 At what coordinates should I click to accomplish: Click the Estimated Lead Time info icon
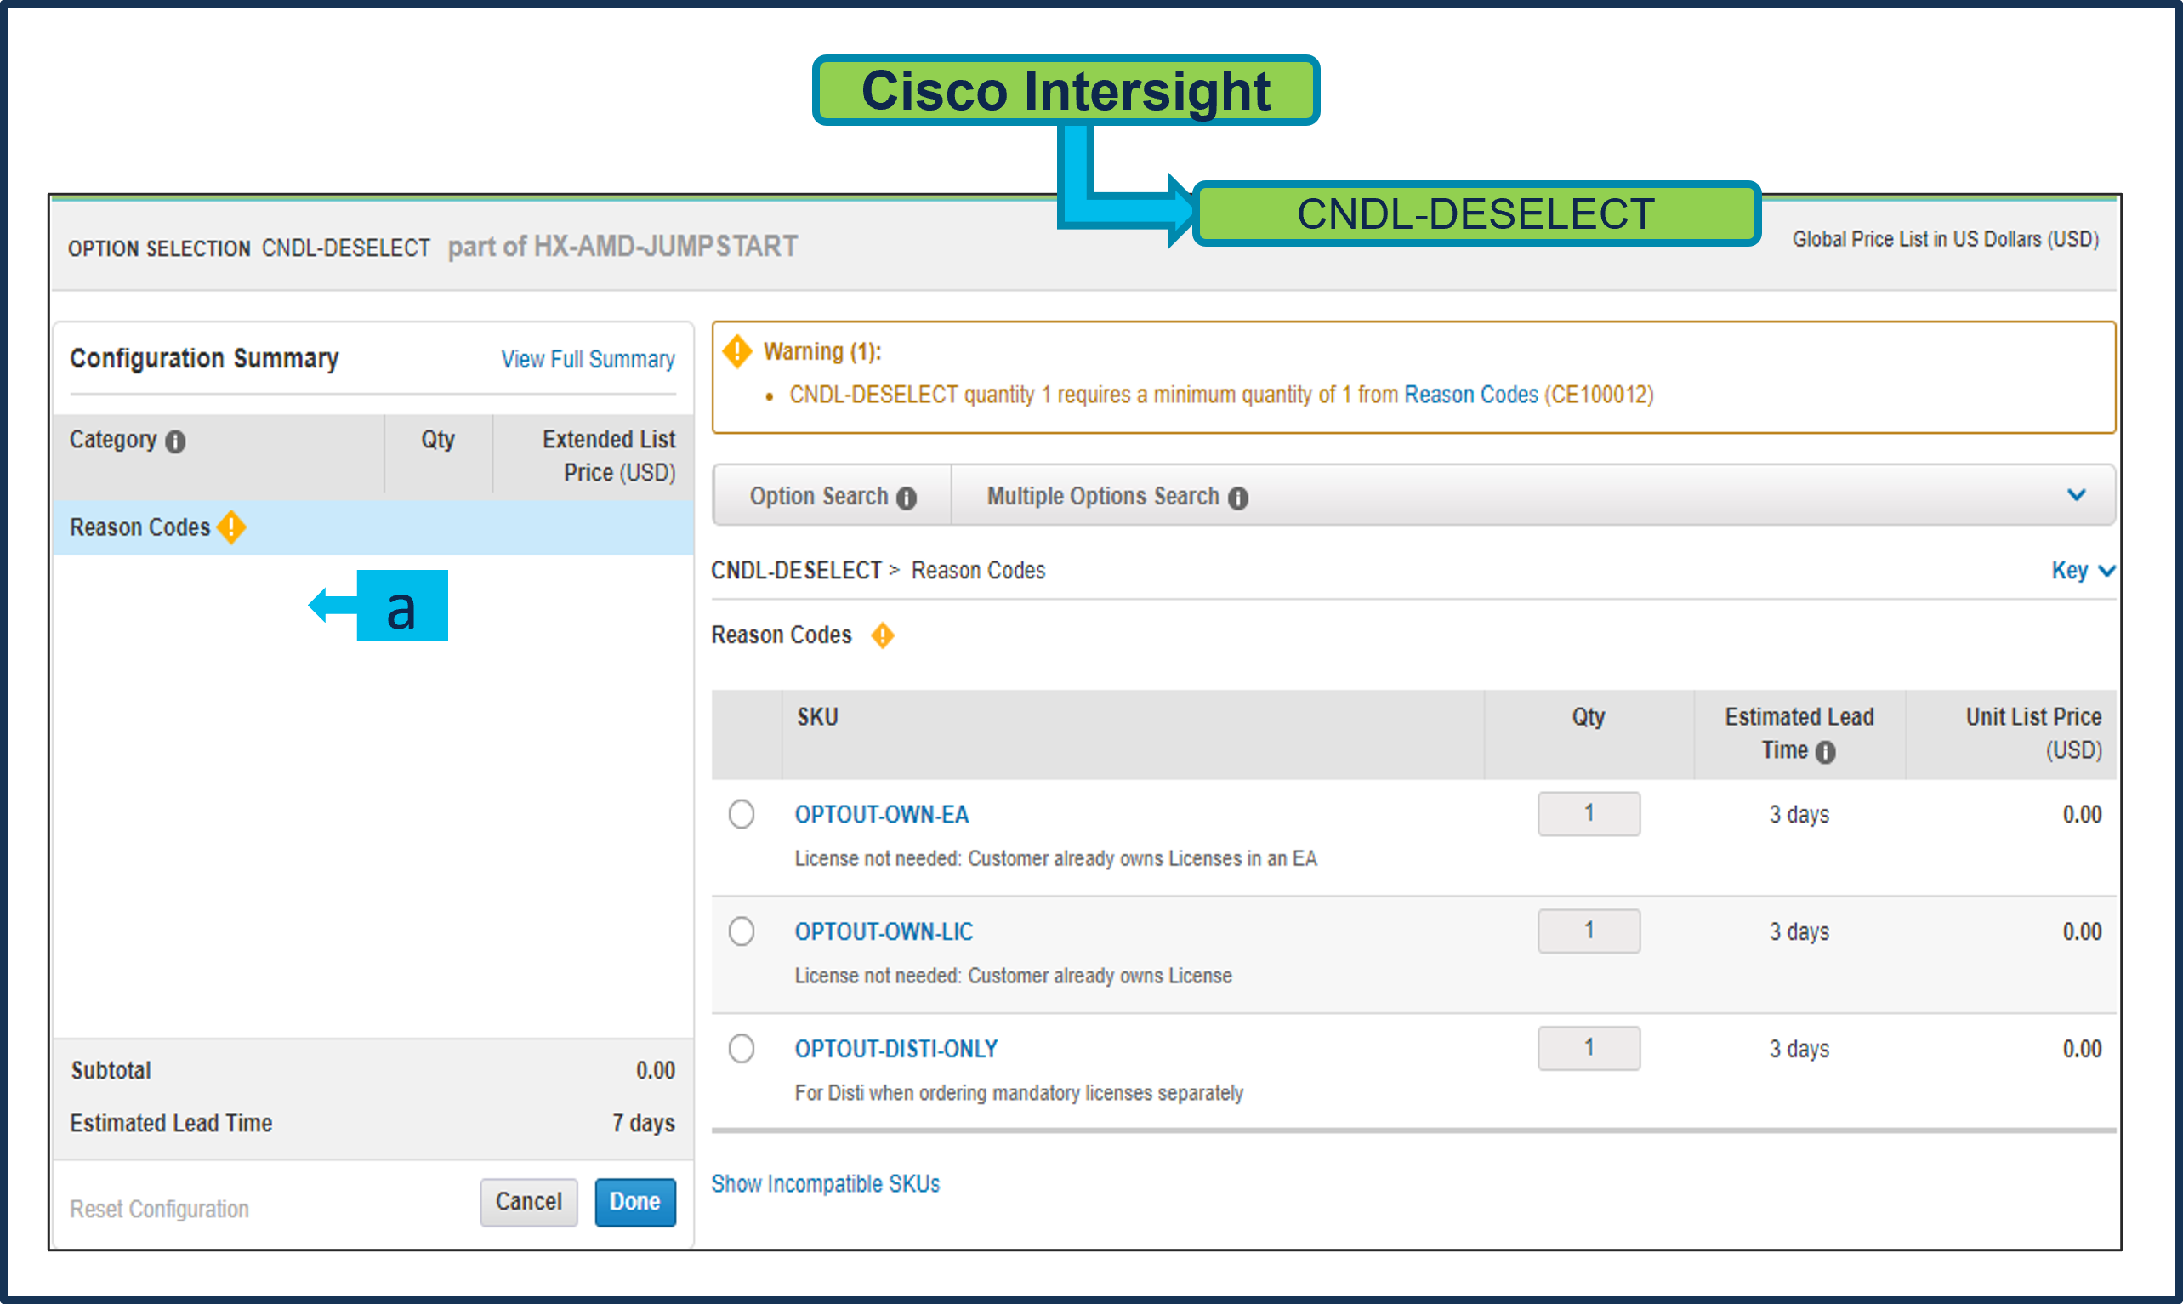click(x=1826, y=752)
